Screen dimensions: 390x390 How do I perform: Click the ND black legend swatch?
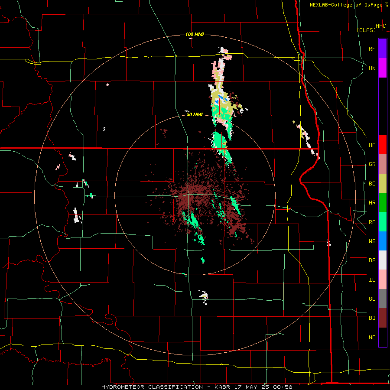point(383,337)
